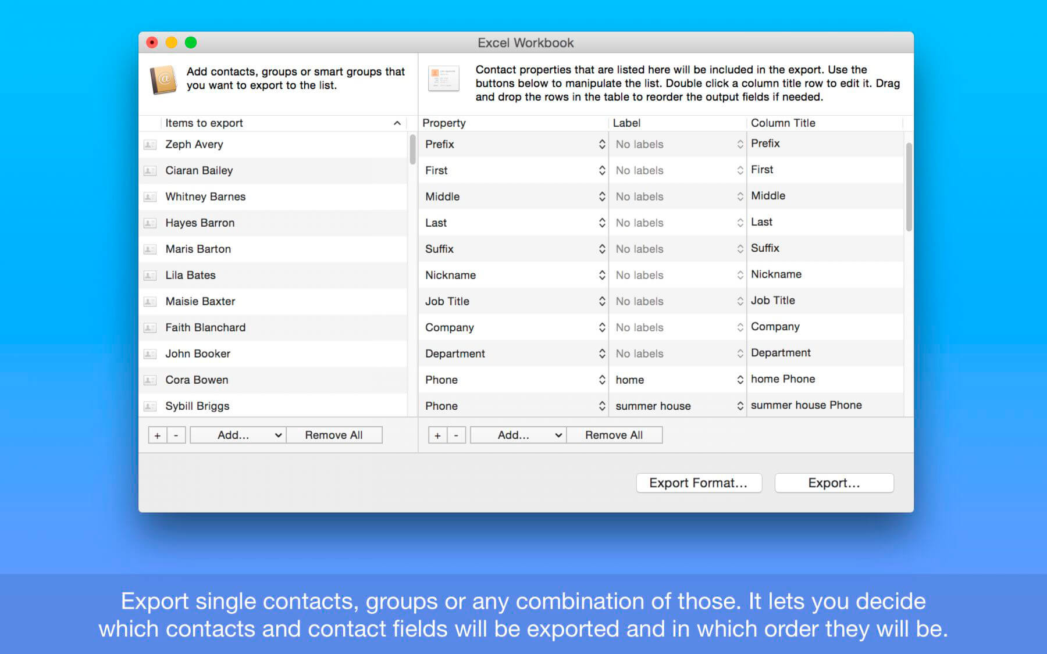This screenshot has width=1047, height=654.
Task: Click the properties table vertical scrollbar
Action: 909,187
